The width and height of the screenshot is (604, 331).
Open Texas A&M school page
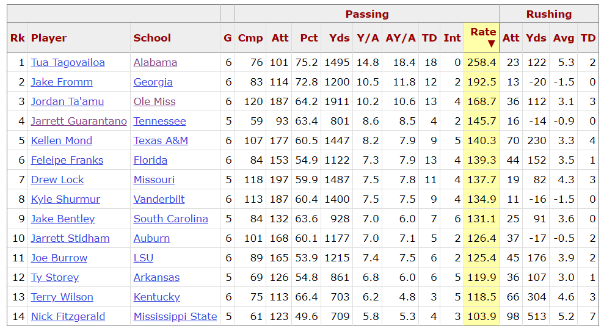pos(161,140)
